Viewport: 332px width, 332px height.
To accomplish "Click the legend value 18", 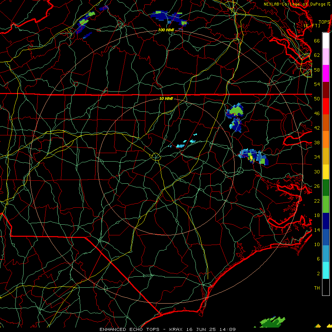I will 317,215.
